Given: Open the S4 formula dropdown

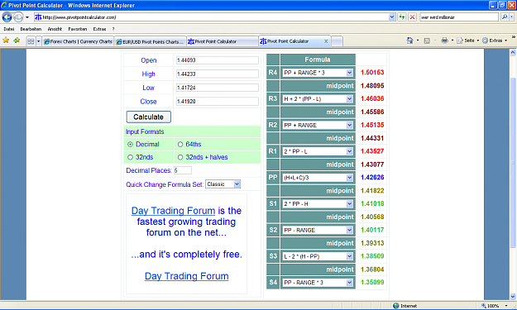Looking at the screenshot, I should point(318,283).
